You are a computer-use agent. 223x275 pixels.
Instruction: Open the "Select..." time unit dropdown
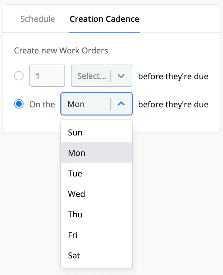coord(91,76)
